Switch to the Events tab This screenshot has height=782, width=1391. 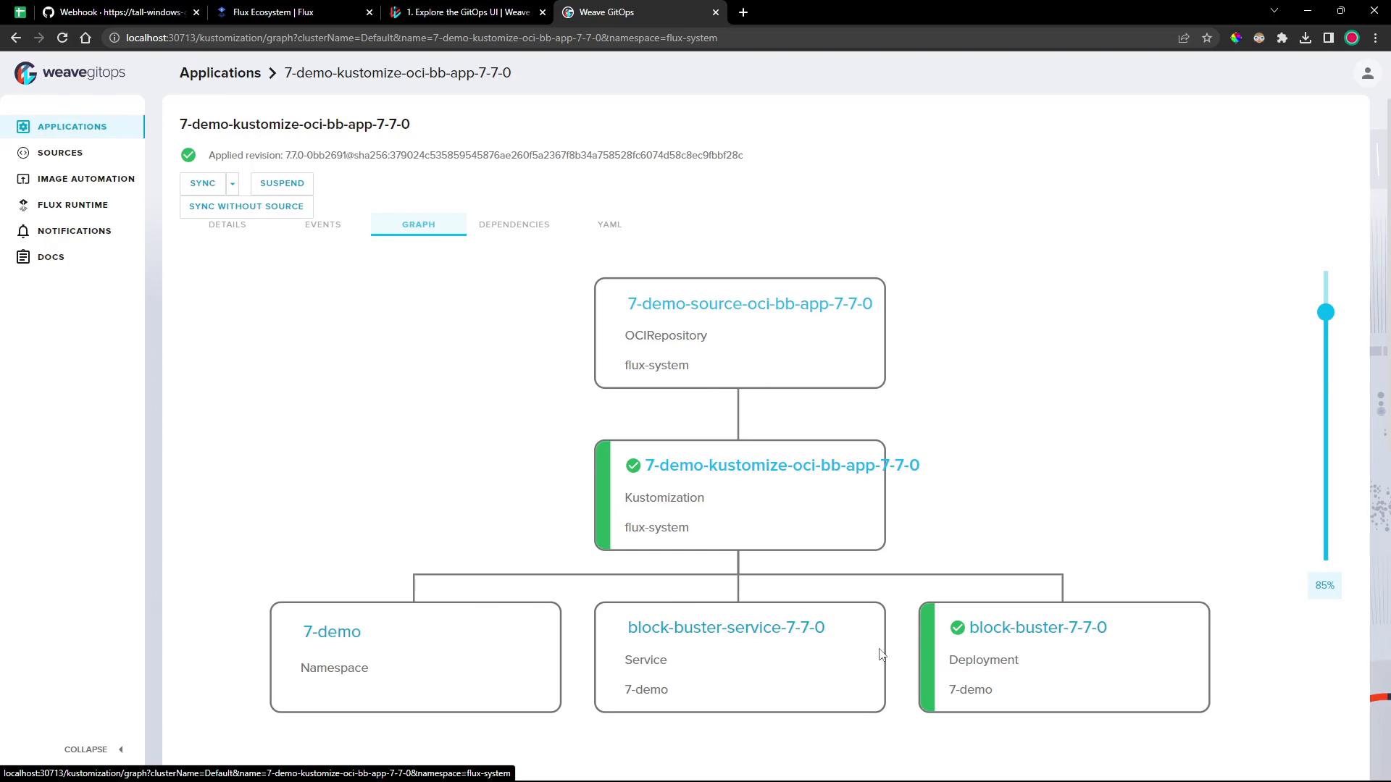323,224
